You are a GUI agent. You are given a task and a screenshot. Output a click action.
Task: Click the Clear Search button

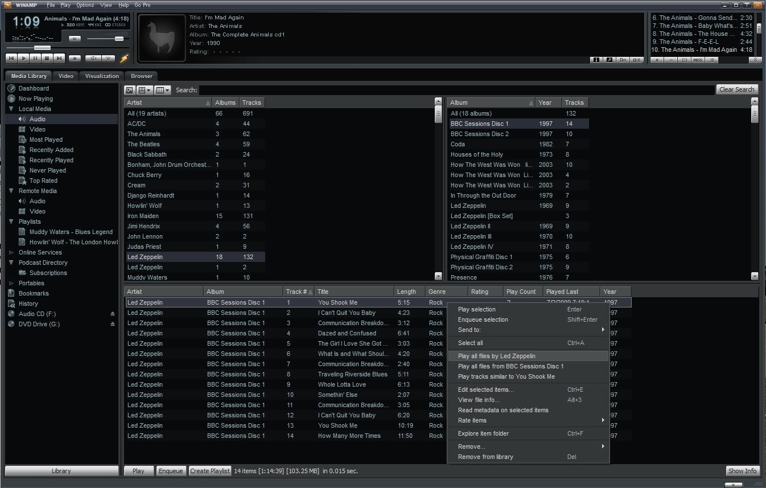(736, 89)
